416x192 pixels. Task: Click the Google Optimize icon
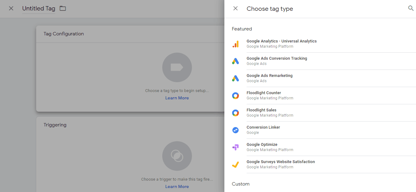pos(236,147)
